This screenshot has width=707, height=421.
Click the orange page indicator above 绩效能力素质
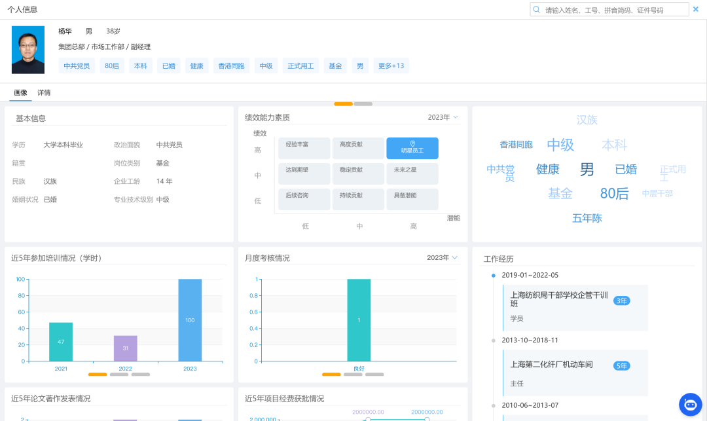343,104
